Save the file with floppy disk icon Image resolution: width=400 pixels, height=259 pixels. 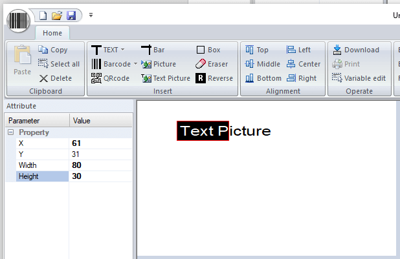(x=71, y=16)
